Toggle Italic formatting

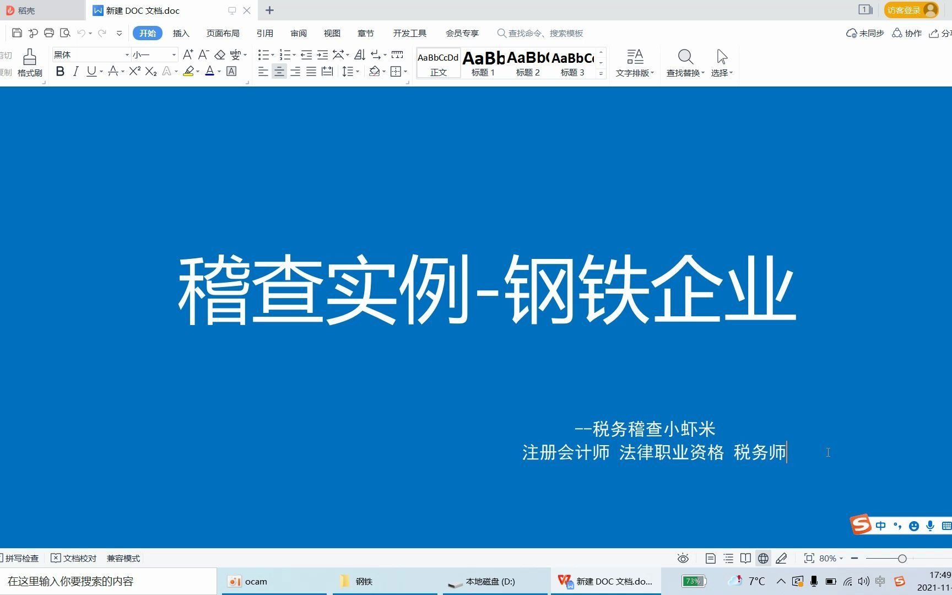(x=76, y=71)
